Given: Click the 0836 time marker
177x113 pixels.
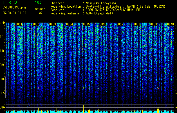Looking at the screenshot, I should click(103, 24).
